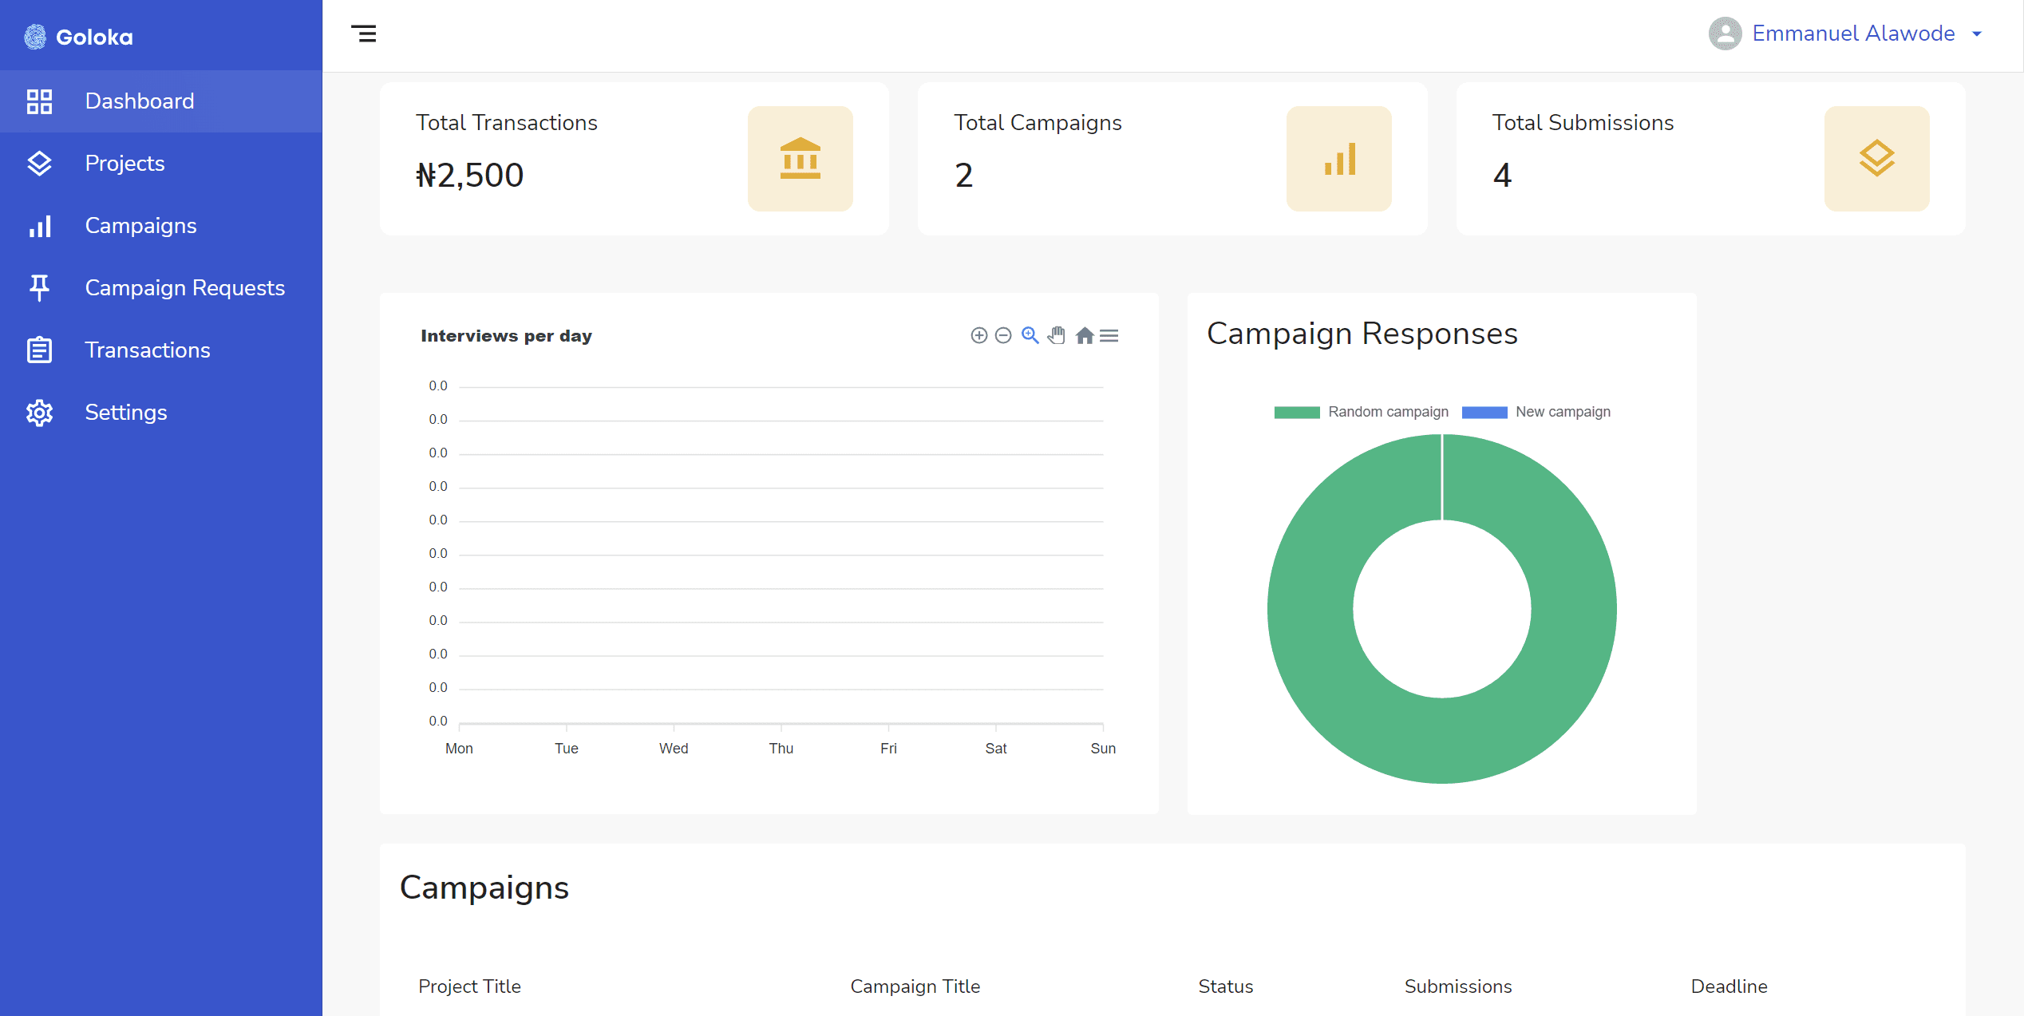This screenshot has width=2024, height=1016.
Task: Collapse sidebar using hamburger toggle
Action: coord(364,34)
